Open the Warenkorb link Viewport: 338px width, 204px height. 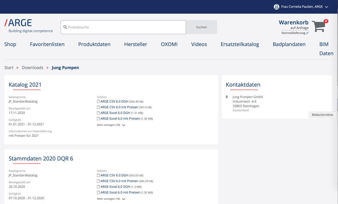click(293, 22)
